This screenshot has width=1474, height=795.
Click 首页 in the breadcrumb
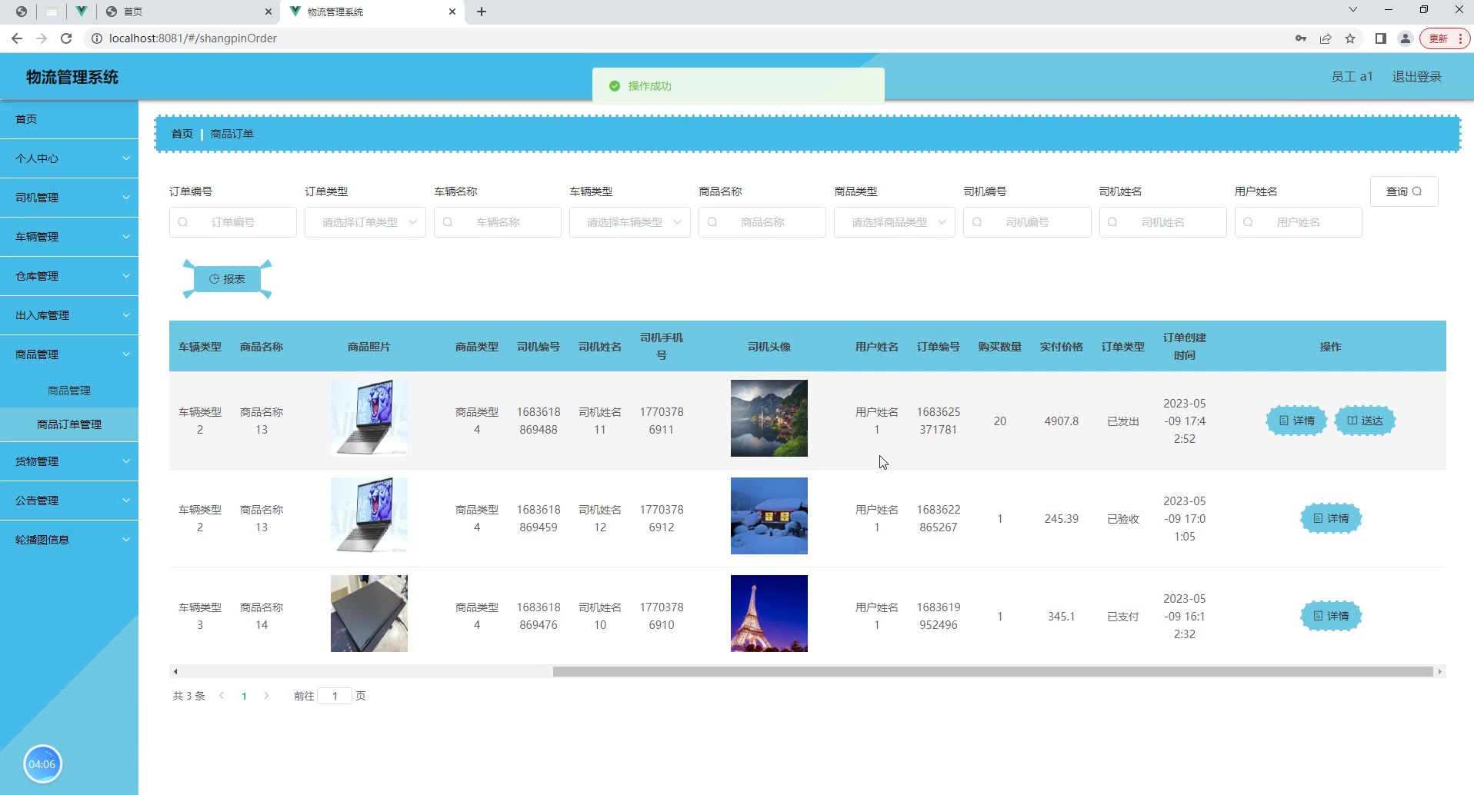[182, 134]
